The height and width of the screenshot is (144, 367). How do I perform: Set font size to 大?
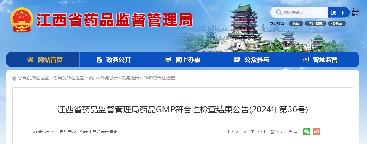point(245,132)
